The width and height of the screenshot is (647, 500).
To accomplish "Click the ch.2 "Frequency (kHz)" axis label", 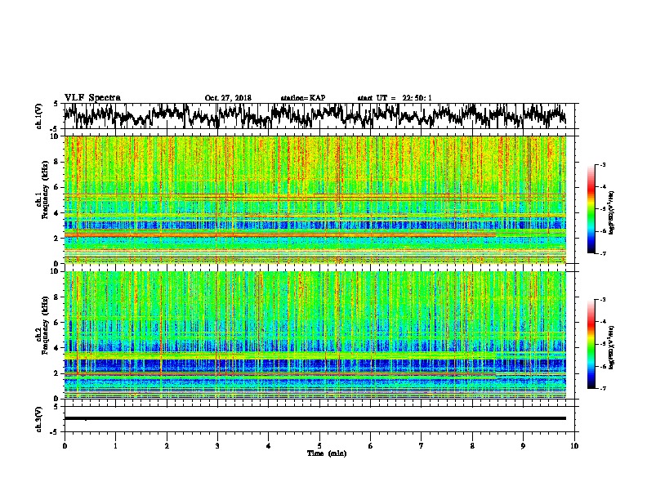I will point(44,325).
